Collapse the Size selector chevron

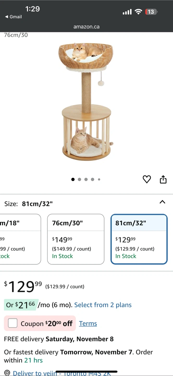(162, 202)
